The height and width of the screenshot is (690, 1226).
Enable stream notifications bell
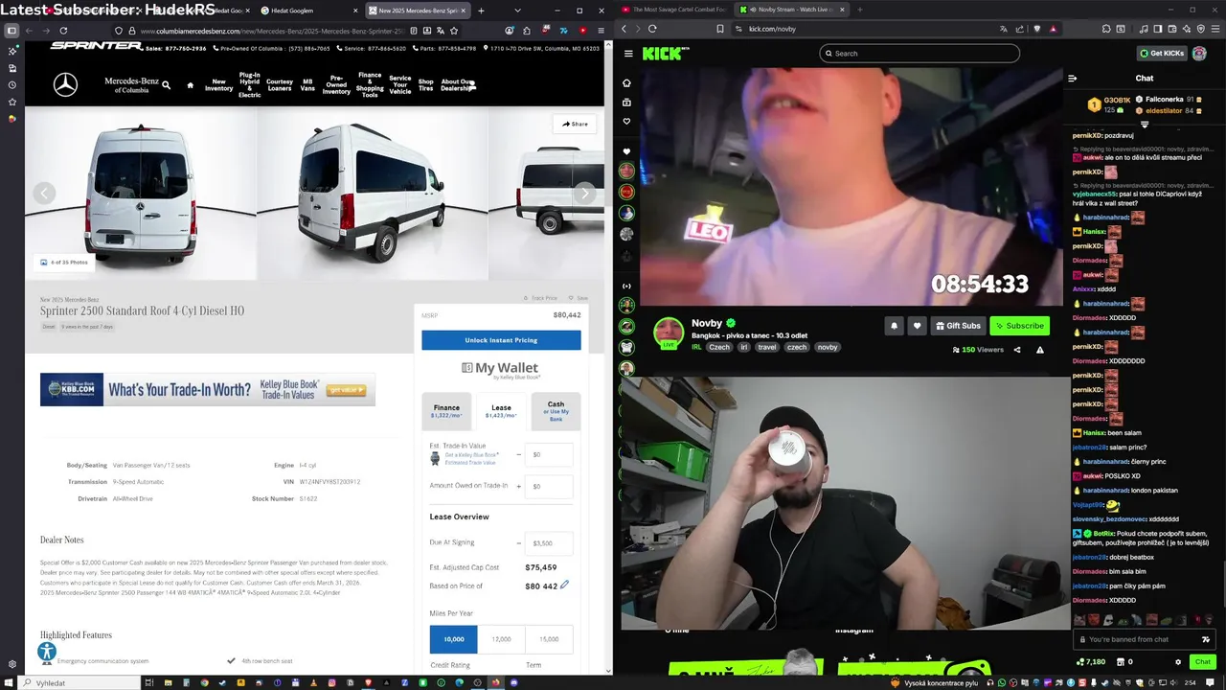point(894,326)
